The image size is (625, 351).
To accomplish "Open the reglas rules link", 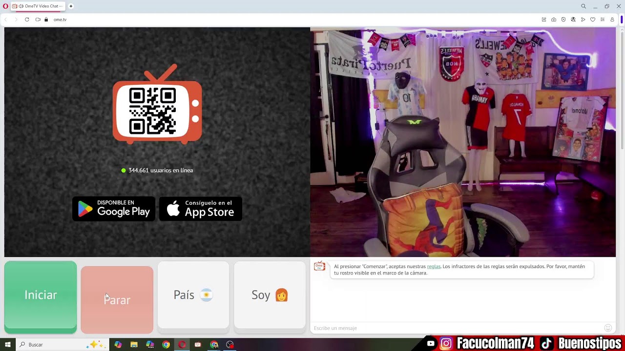I will pyautogui.click(x=434, y=267).
